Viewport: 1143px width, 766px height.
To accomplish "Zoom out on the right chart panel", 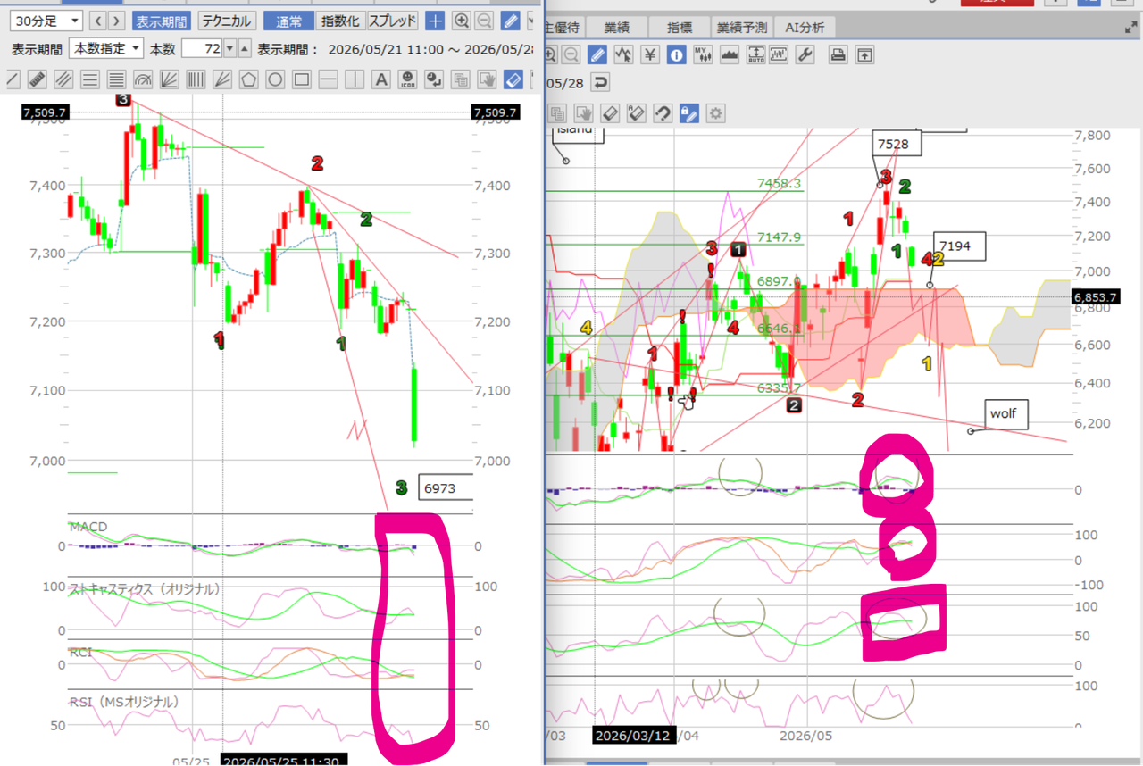I will pyautogui.click(x=571, y=54).
